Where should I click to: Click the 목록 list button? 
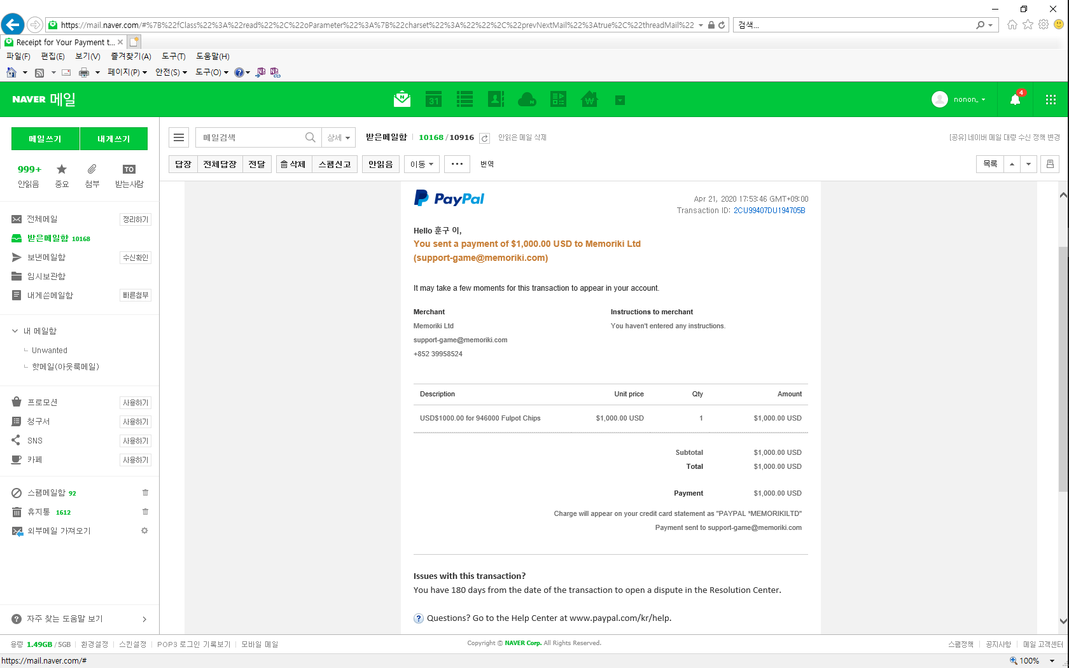click(x=990, y=164)
